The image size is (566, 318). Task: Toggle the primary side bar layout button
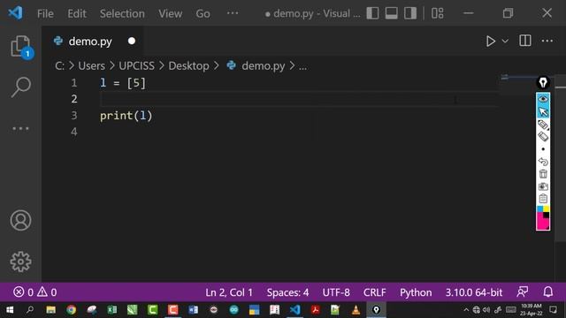pos(372,13)
